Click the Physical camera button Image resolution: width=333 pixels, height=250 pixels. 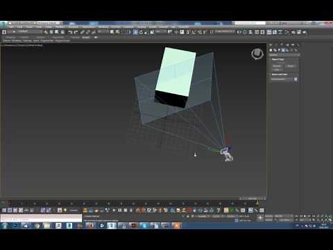coord(277,66)
